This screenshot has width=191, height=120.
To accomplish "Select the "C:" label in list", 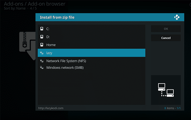I will pos(48,29).
